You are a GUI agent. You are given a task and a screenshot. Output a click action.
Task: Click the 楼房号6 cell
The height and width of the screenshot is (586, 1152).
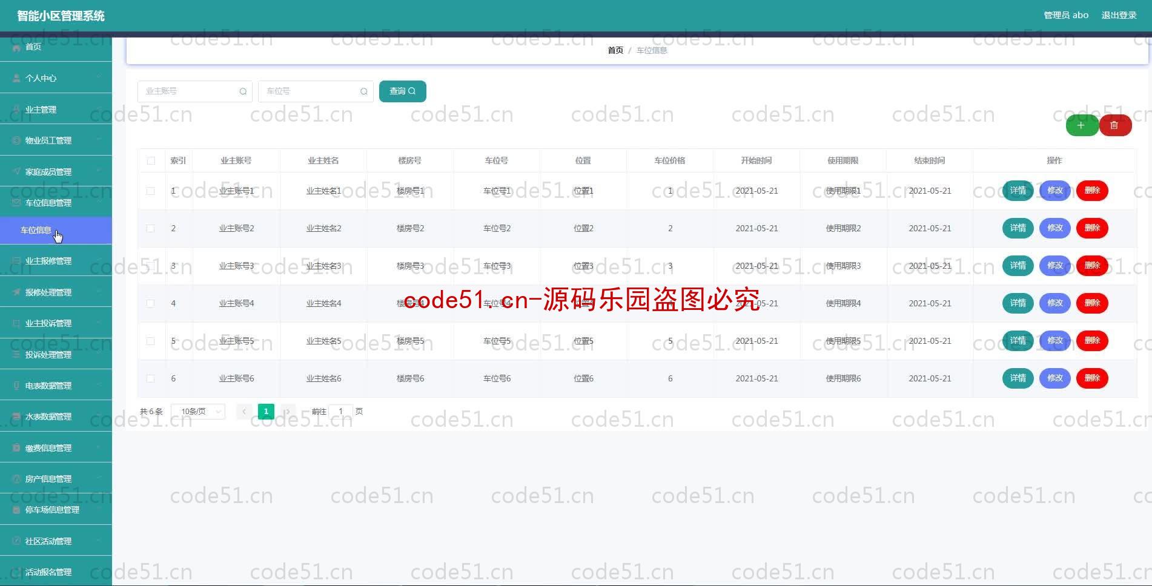[x=410, y=378]
